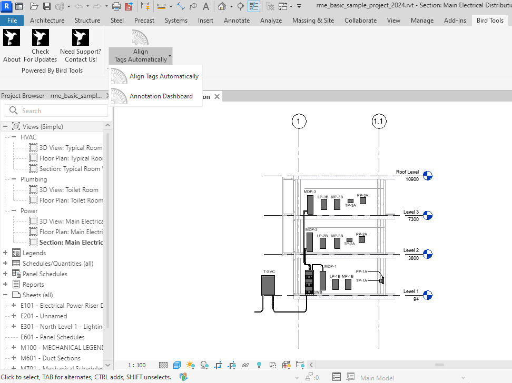The width and height of the screenshot is (512, 383).
Task: Open the Default 3D View house icon
Action: pos(222,7)
